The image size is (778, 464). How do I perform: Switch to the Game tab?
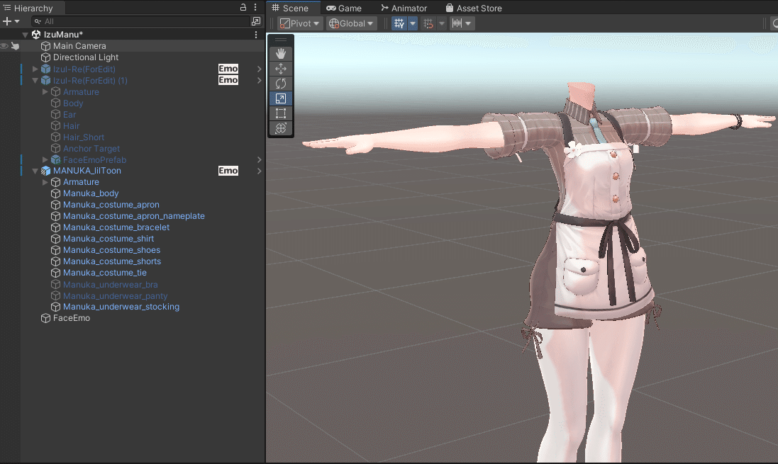click(345, 8)
